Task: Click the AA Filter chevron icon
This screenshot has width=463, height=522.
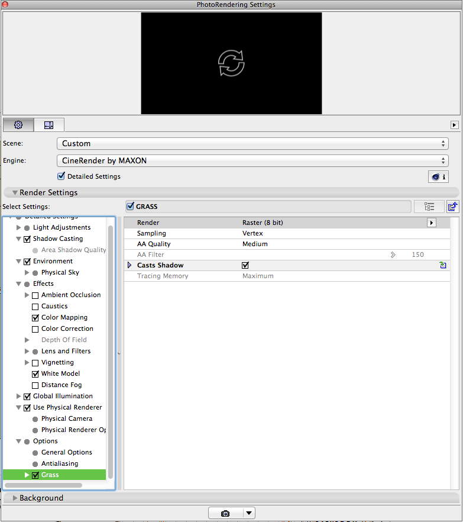Action: [393, 254]
